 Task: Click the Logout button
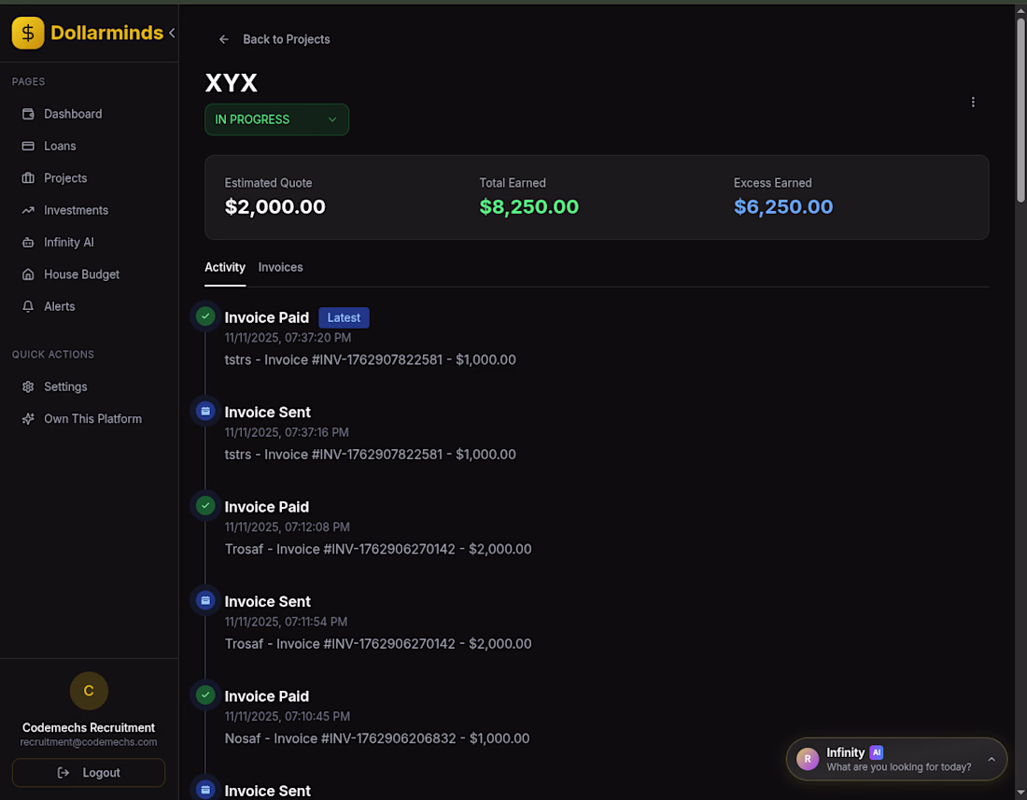coord(89,773)
